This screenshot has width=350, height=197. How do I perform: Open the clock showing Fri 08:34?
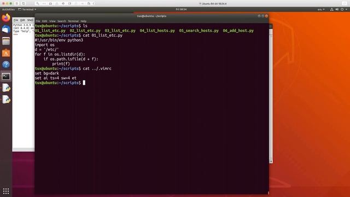[181, 9]
